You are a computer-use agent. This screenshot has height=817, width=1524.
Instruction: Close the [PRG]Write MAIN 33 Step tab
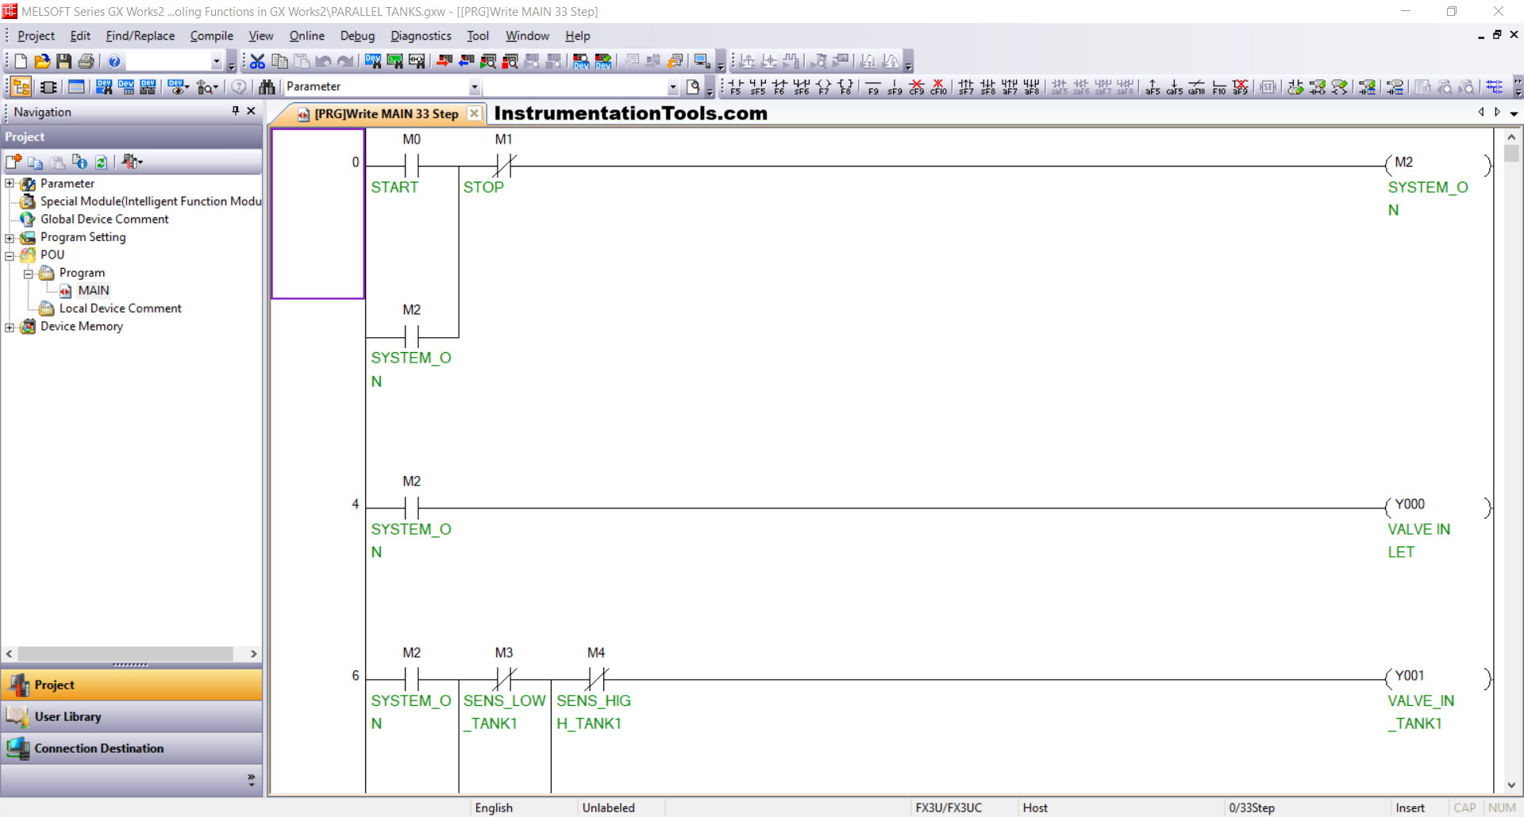[x=474, y=113]
